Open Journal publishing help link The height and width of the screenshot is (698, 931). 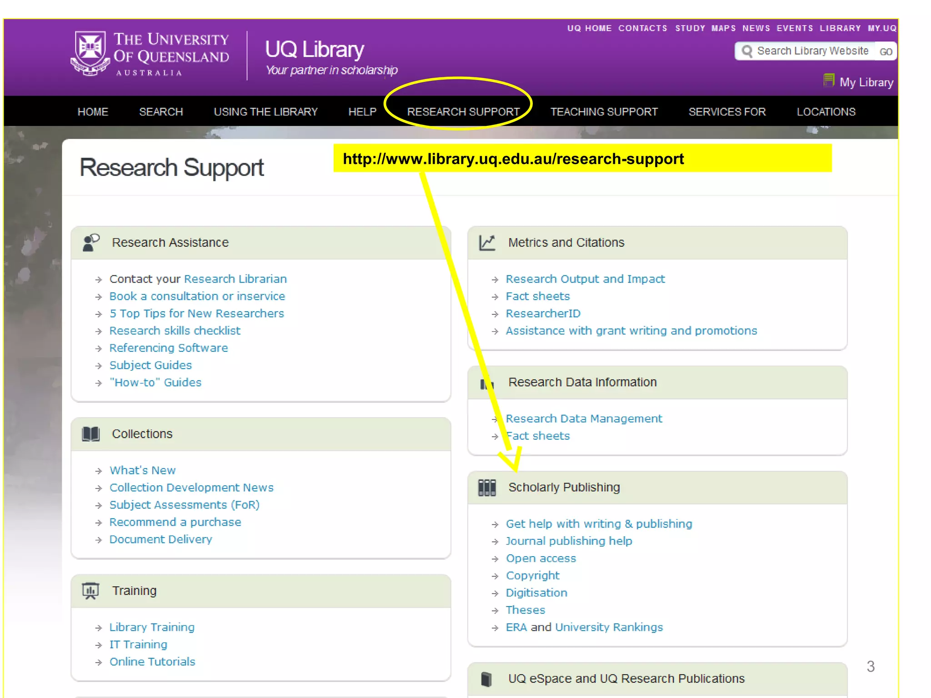click(569, 541)
